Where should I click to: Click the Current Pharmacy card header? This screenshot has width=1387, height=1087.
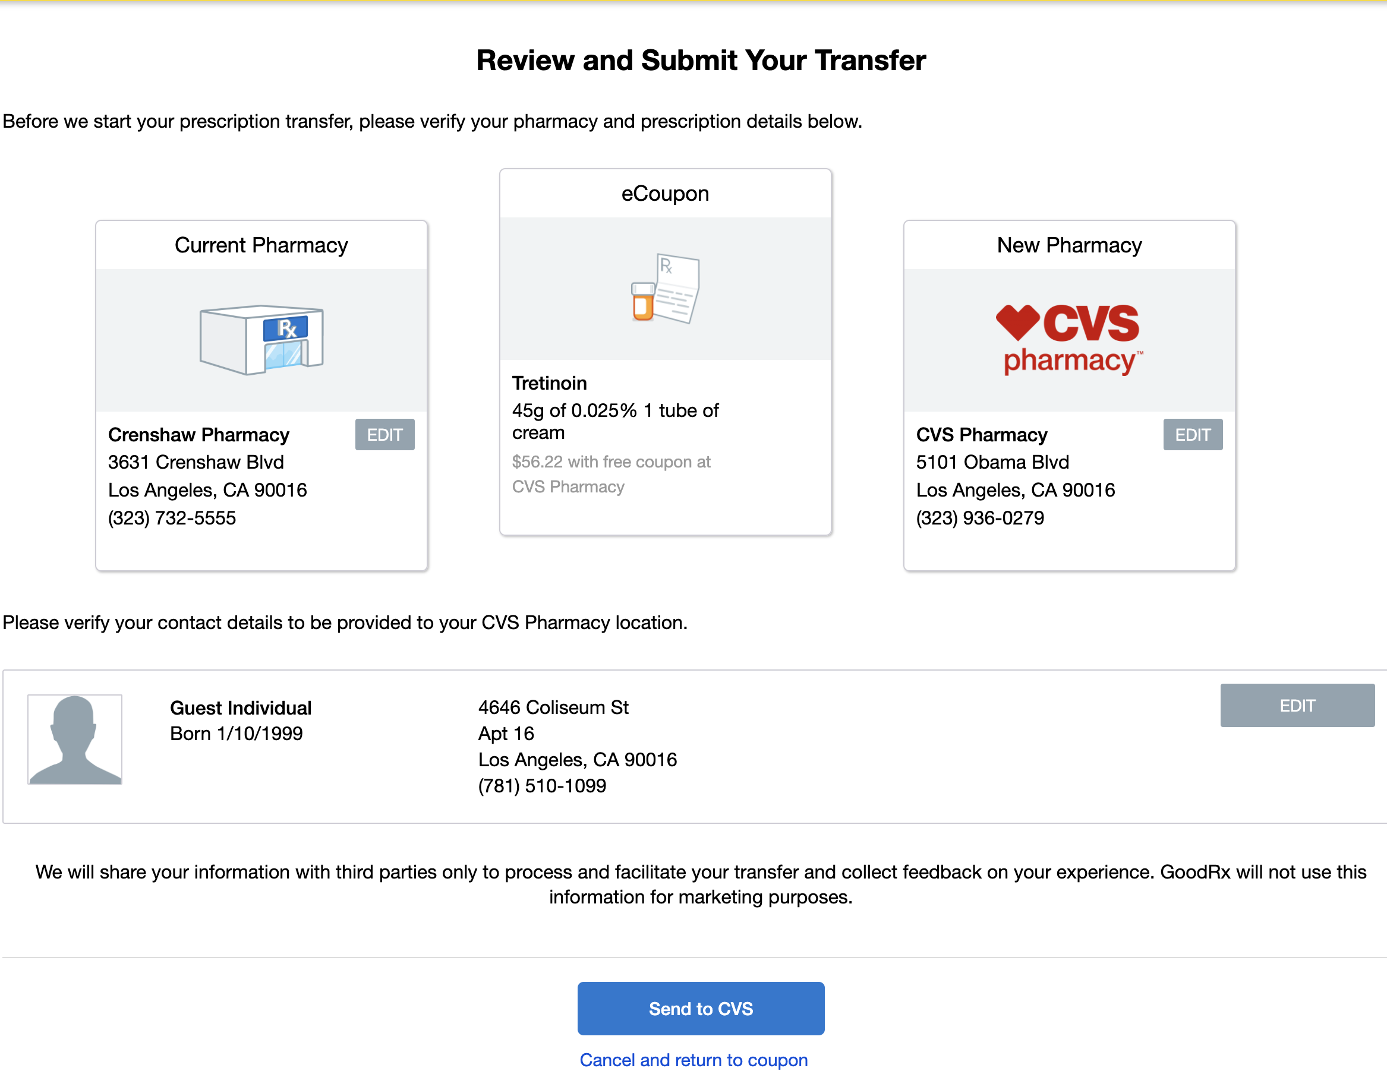[x=261, y=245]
